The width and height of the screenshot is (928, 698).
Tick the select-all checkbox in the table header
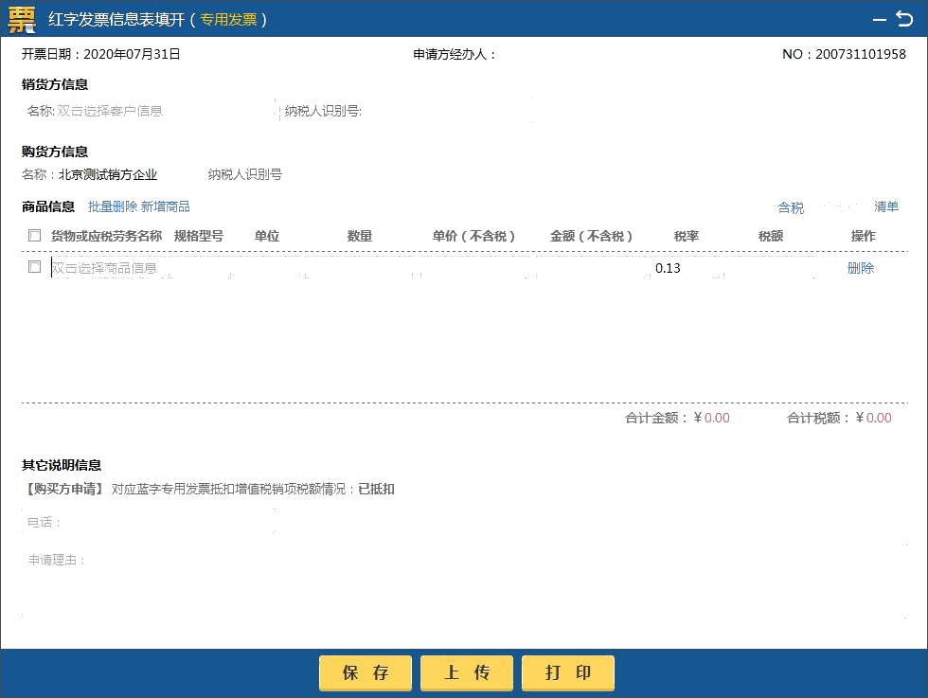(x=34, y=236)
